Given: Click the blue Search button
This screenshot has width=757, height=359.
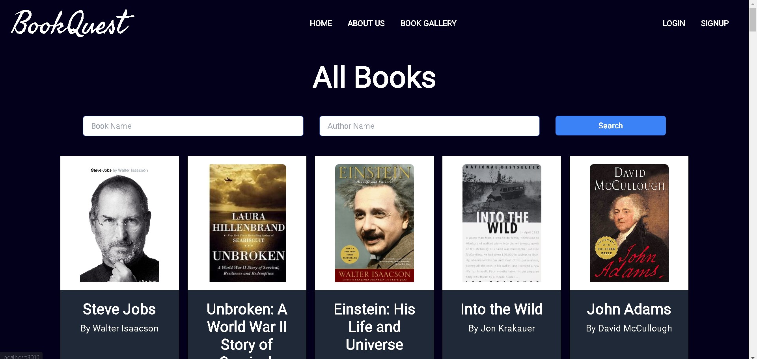Looking at the screenshot, I should coord(610,126).
